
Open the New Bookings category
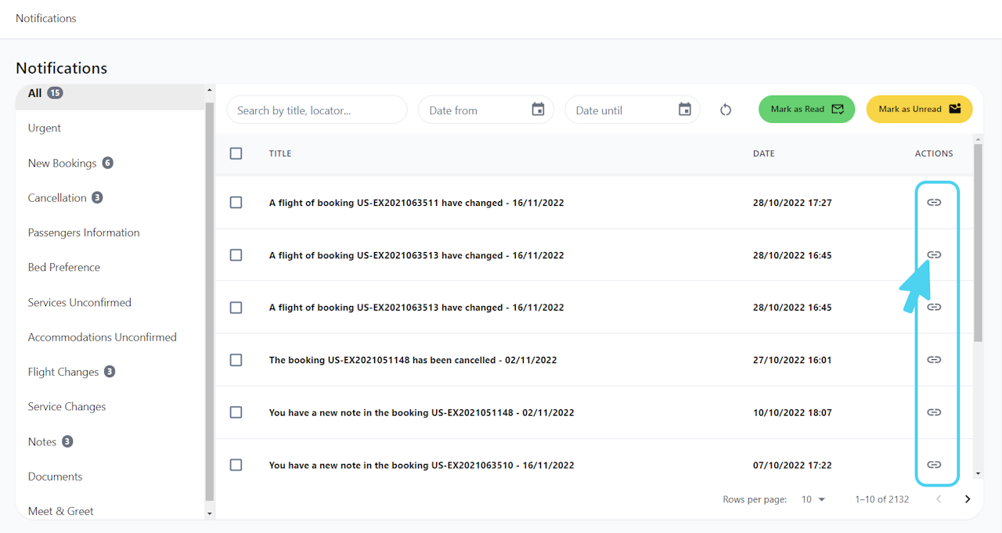click(63, 164)
